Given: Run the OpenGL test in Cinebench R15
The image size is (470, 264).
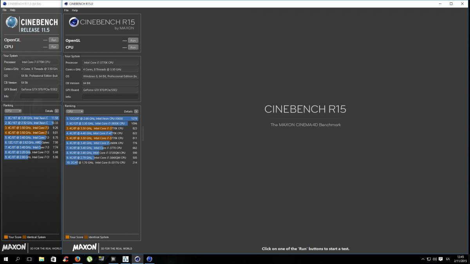Looking at the screenshot, I should click(x=133, y=40).
